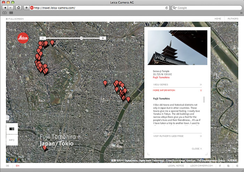Click the rightmost footer icon
The width and height of the screenshot is (244, 172).
237,166
